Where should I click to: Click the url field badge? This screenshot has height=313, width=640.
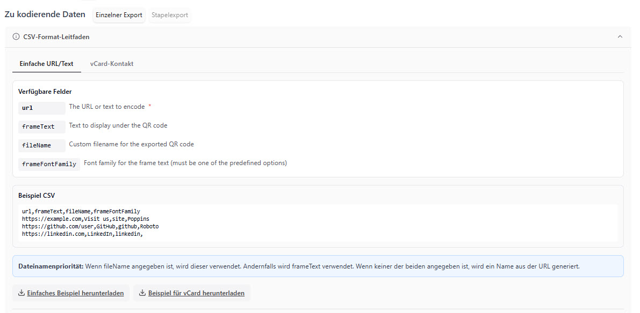pos(41,108)
